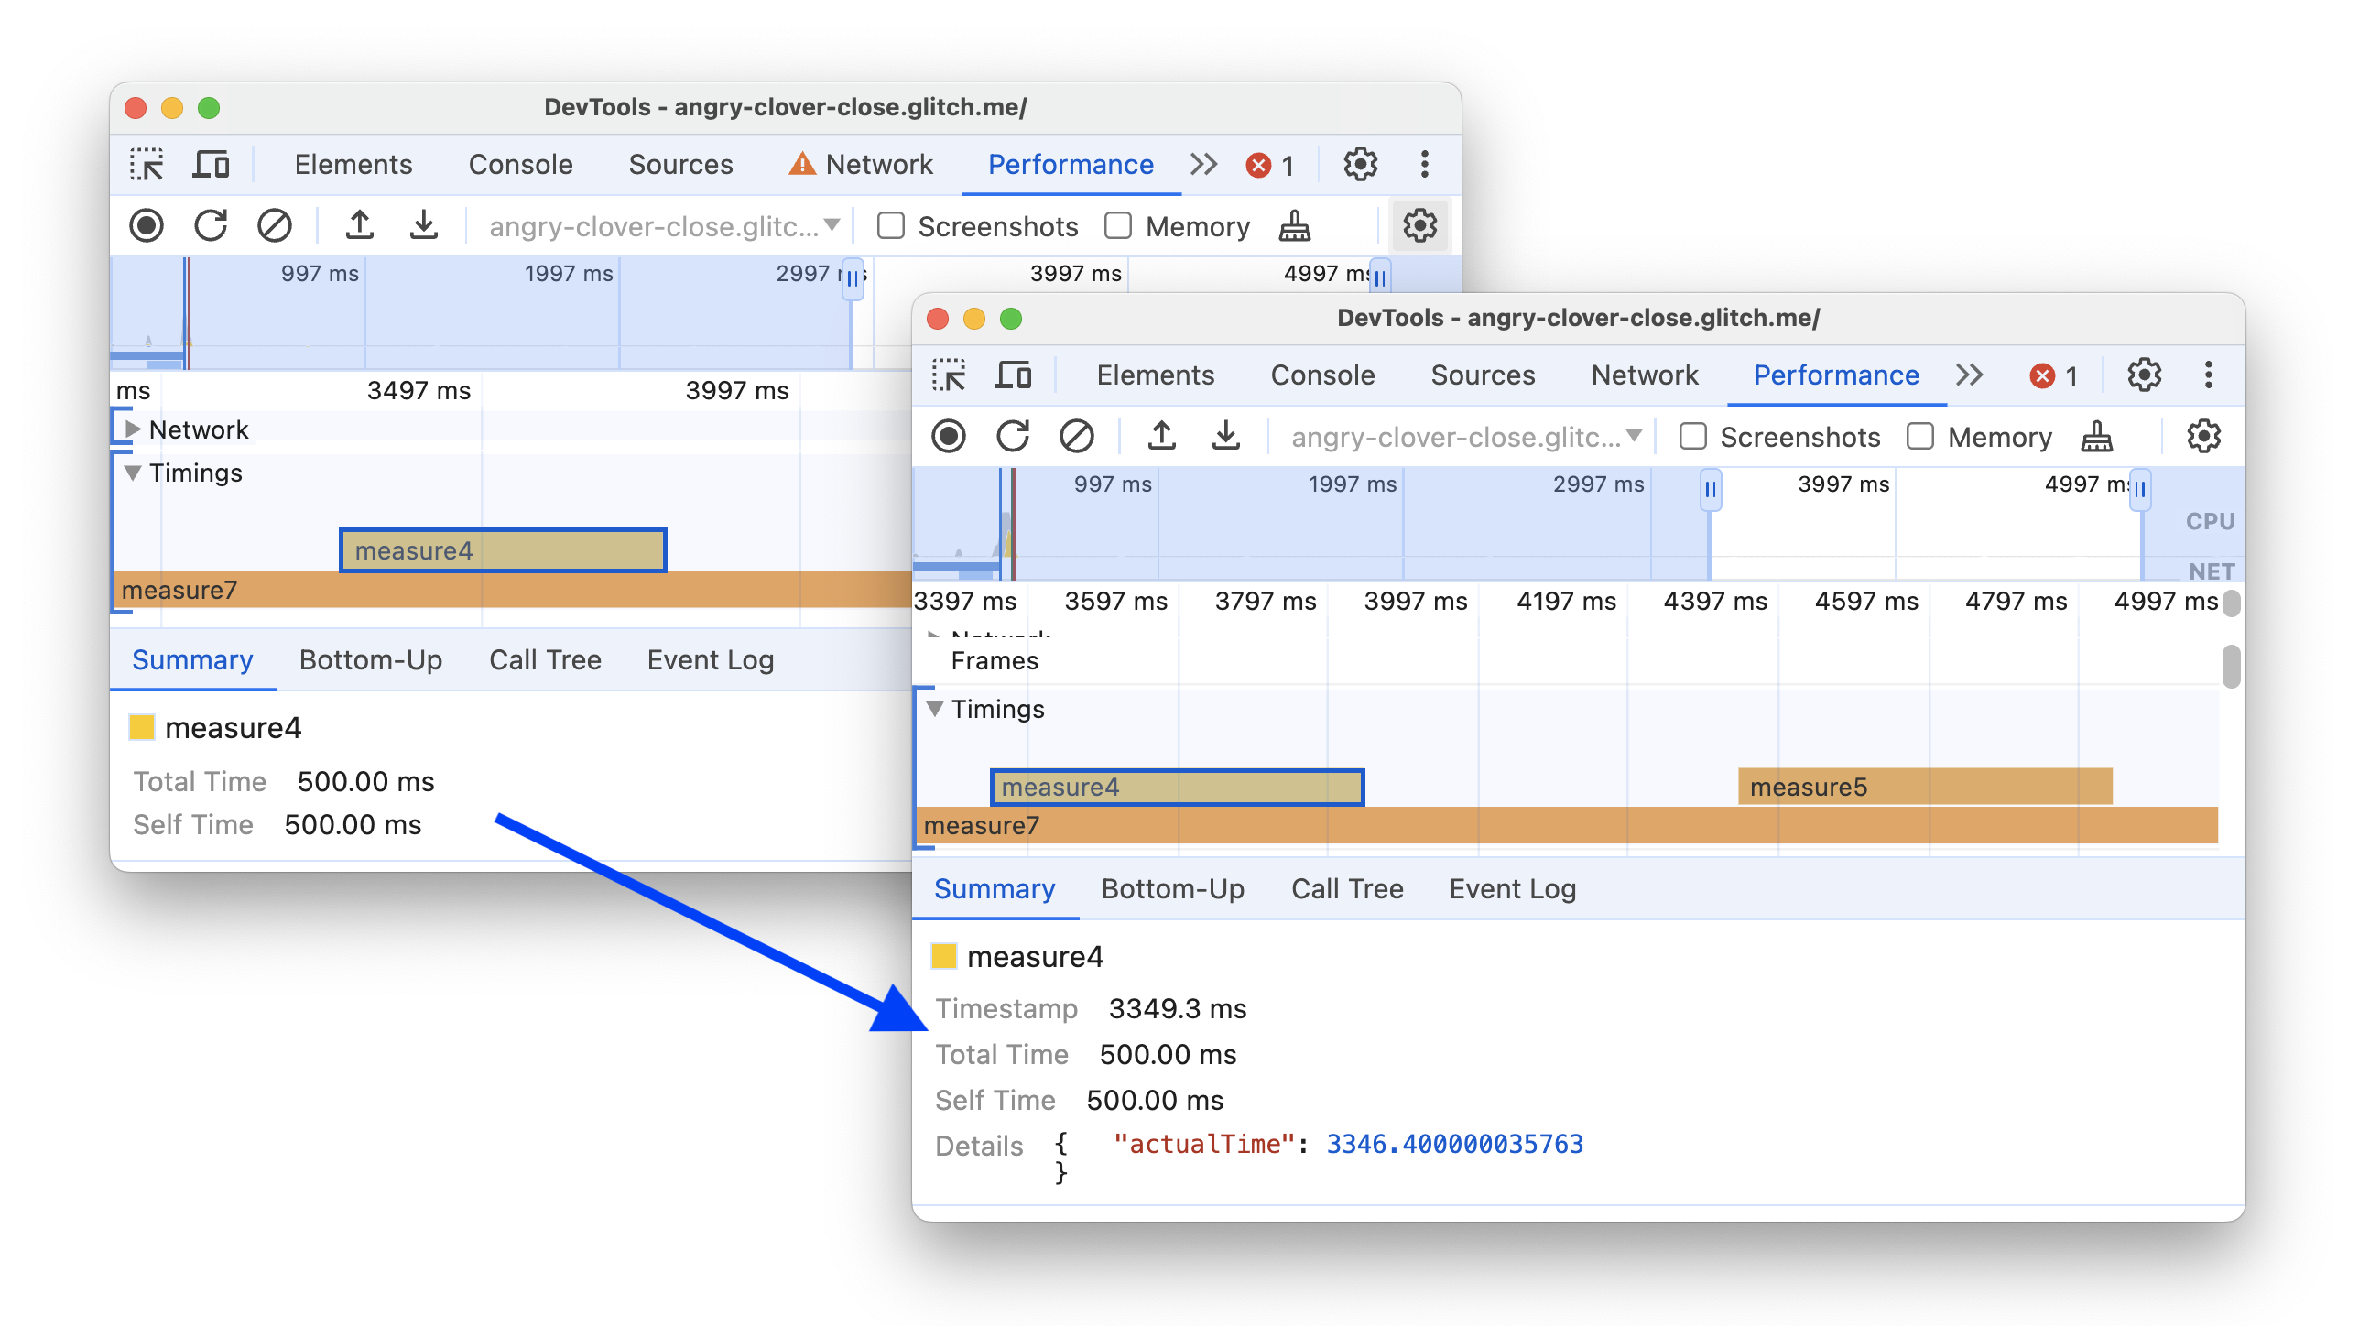Viewport: 2359px width, 1326px height.
Task: Click the measure5 timing bar
Action: pos(1921,785)
